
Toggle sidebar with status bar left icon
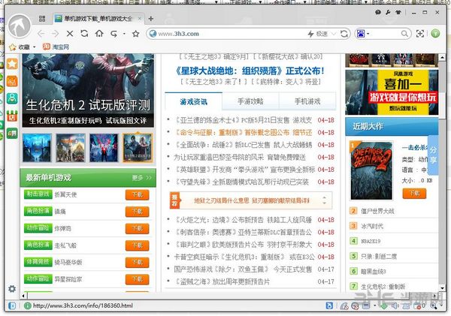point(12,305)
